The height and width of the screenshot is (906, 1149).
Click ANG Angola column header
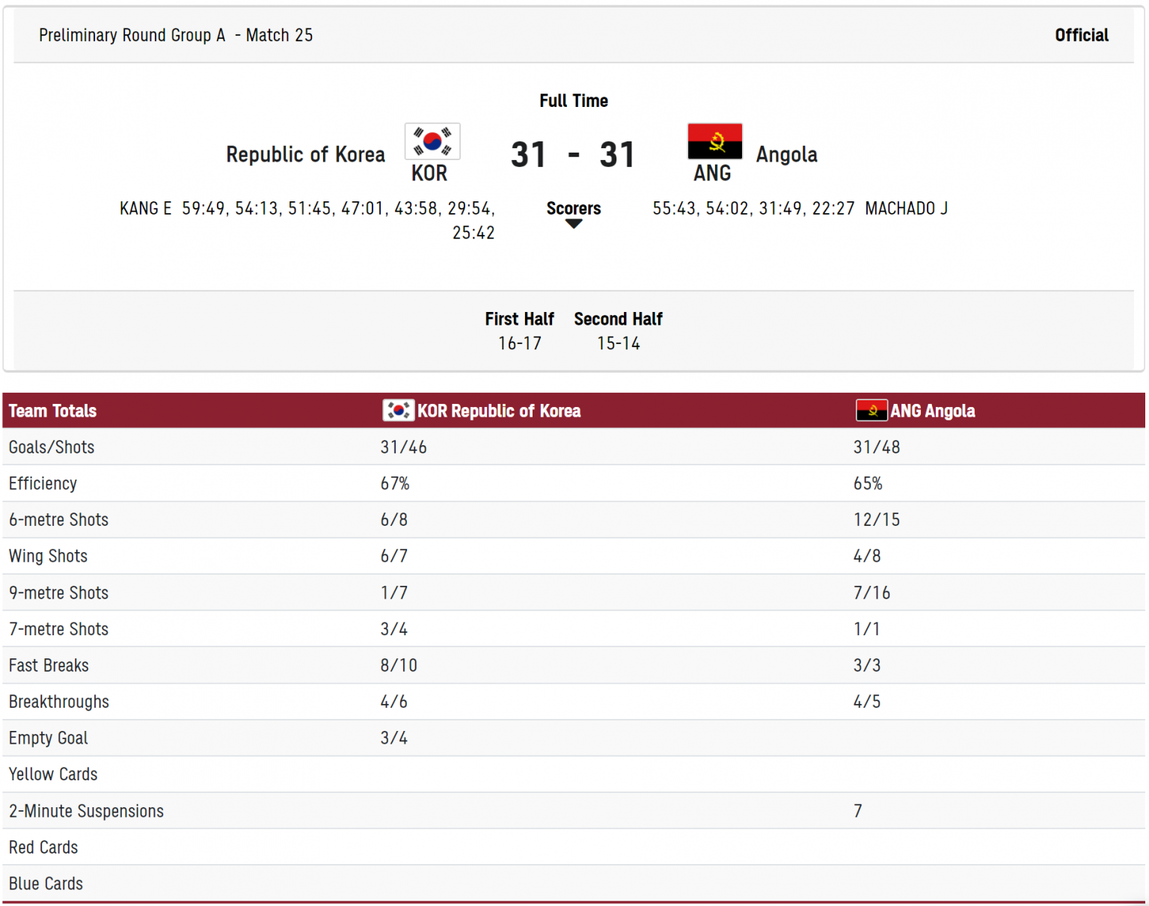[x=916, y=411]
